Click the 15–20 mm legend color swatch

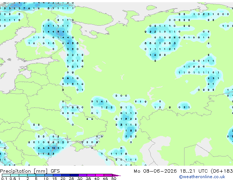57,175
